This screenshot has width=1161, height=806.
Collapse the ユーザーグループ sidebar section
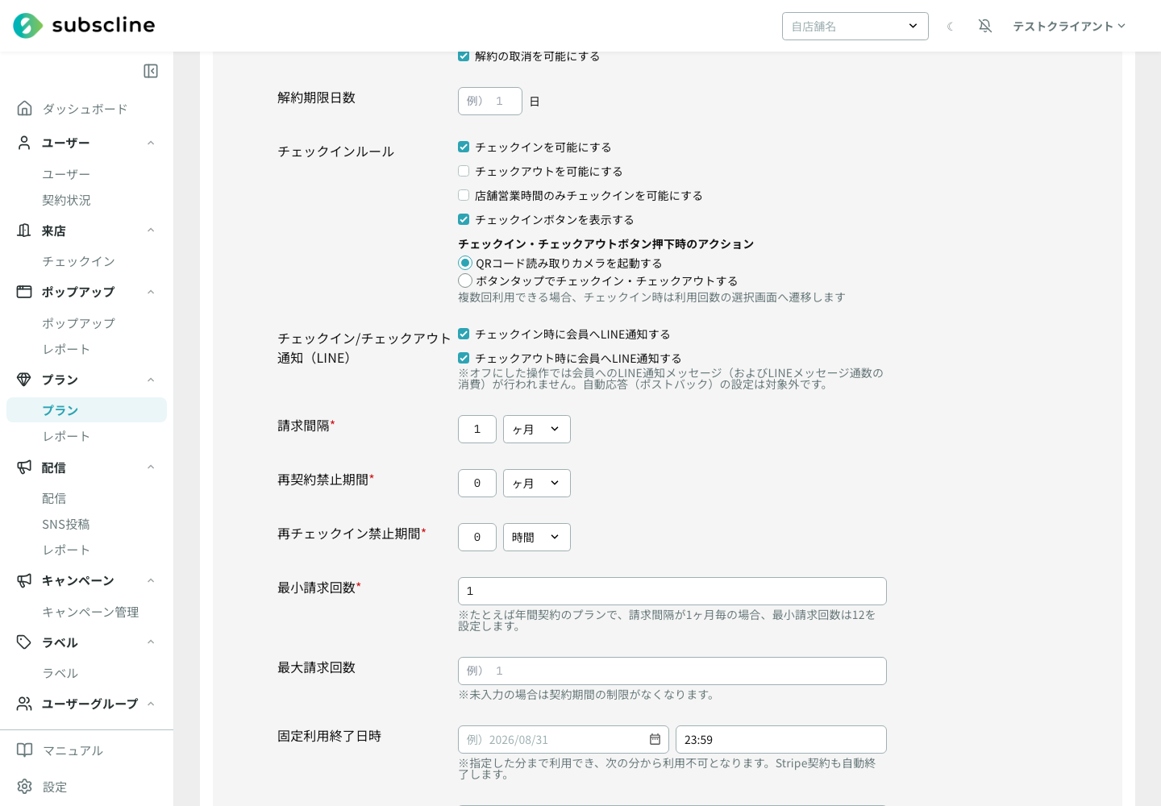[151, 704]
